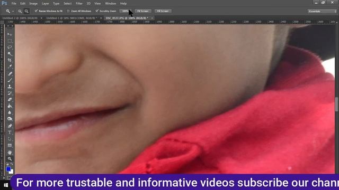Viewport: 339px width, 190px height.
Task: Swap foreground and background colors
Action: (12, 164)
